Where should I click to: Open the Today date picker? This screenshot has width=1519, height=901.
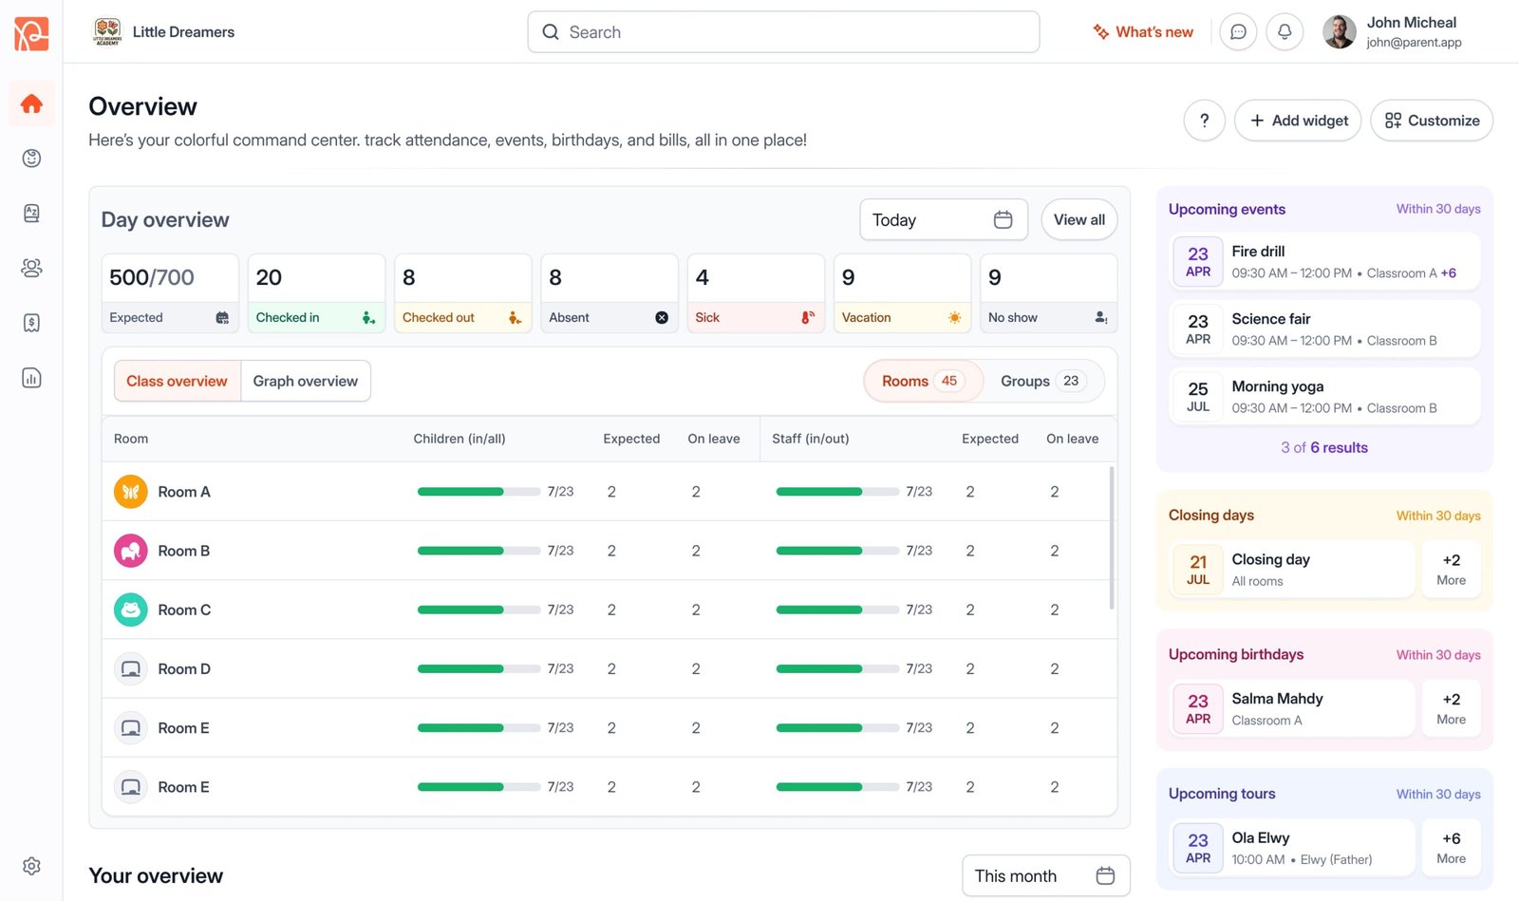tap(943, 219)
